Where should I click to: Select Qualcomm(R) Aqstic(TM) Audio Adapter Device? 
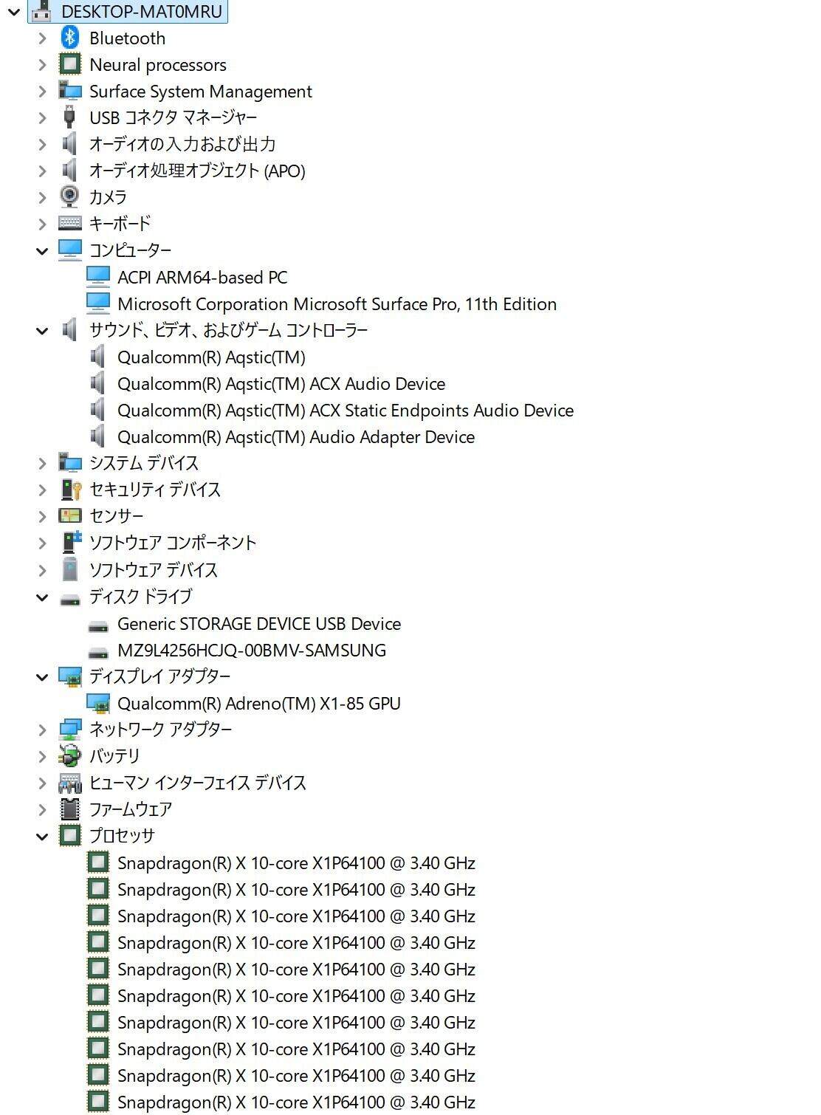(296, 436)
